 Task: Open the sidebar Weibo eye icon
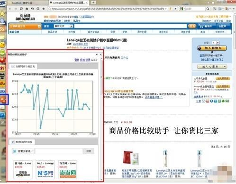2,68
